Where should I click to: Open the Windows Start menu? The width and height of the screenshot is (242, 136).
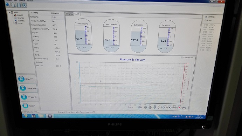[26, 116]
